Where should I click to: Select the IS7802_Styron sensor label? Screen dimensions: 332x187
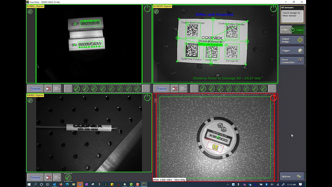tap(35, 6)
